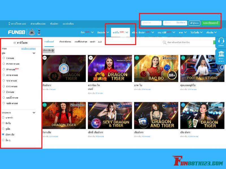Open the Sexy Dragon & Tiger thumbnail
The width and height of the screenshot is (226, 169).
coord(110,115)
